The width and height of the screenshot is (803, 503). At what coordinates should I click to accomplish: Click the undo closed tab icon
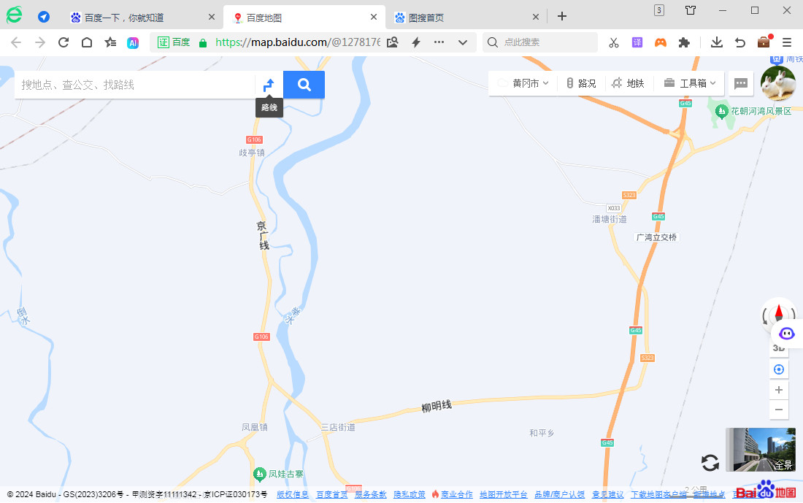click(740, 42)
